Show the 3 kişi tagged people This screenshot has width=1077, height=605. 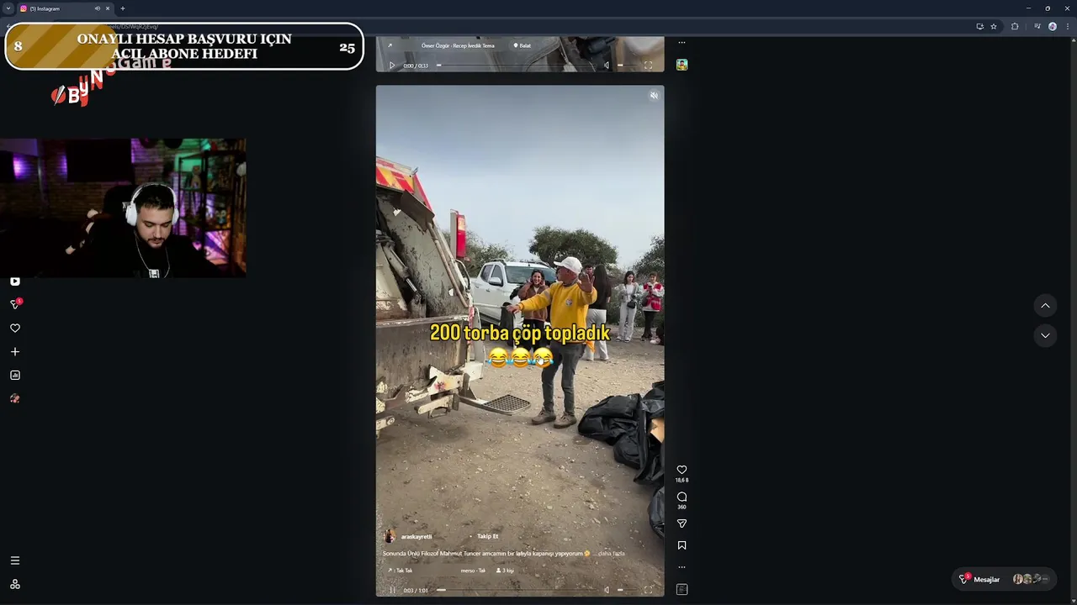[x=505, y=571]
